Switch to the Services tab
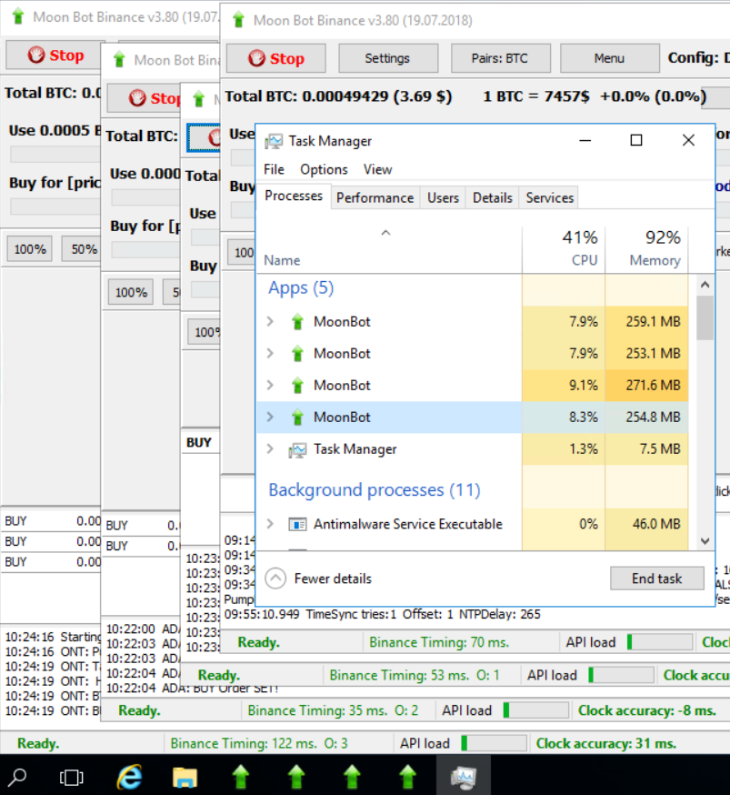730x795 pixels. 549,197
